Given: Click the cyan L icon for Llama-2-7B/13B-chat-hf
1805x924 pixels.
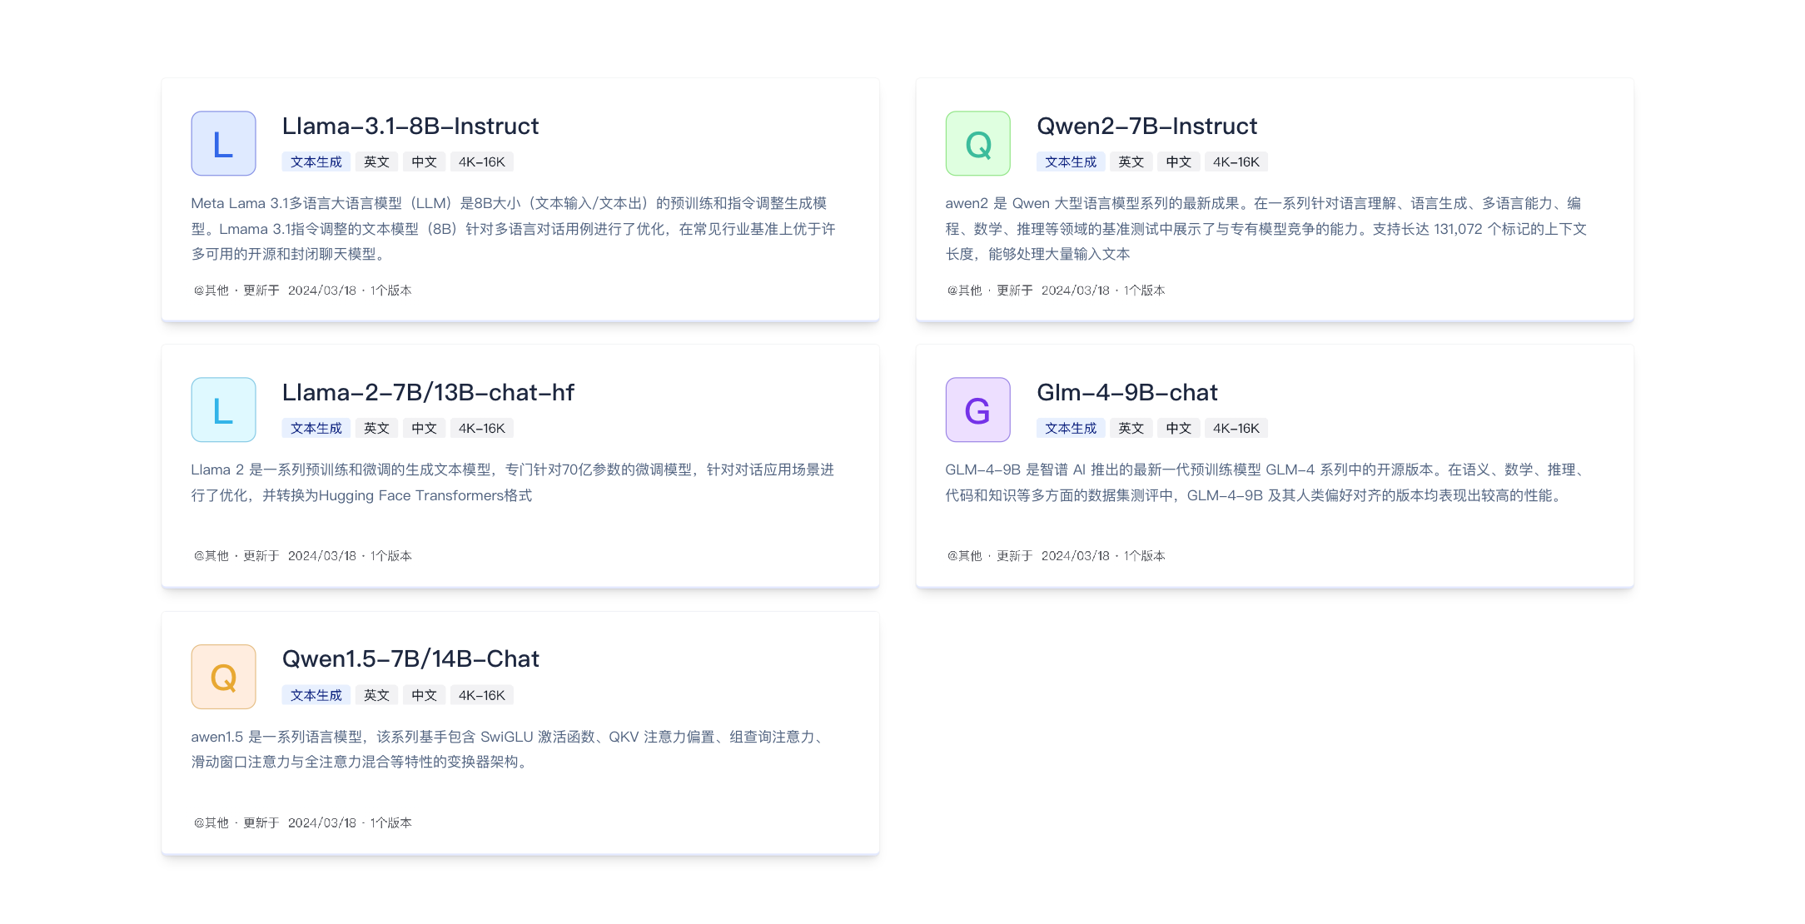Looking at the screenshot, I should [x=223, y=410].
